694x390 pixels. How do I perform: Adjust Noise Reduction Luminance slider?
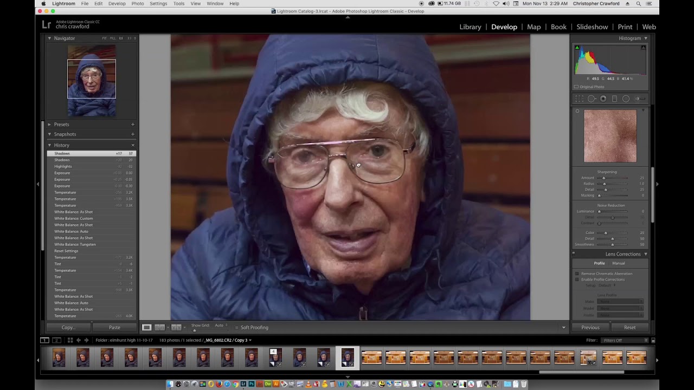[x=599, y=211]
